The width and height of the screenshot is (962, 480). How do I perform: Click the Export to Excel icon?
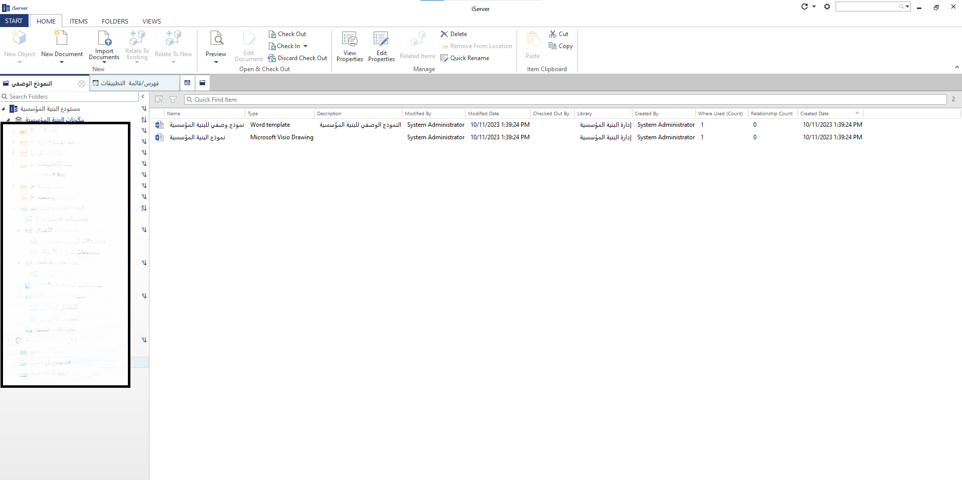159,100
